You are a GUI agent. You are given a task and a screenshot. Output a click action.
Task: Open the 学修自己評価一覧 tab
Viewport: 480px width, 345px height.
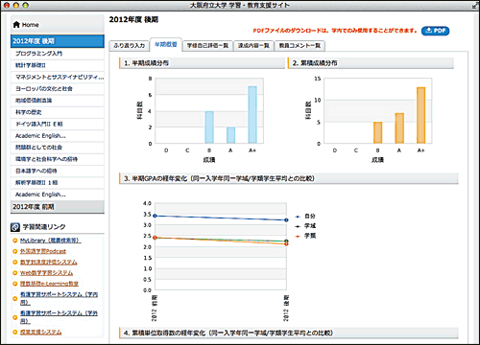coord(207,46)
